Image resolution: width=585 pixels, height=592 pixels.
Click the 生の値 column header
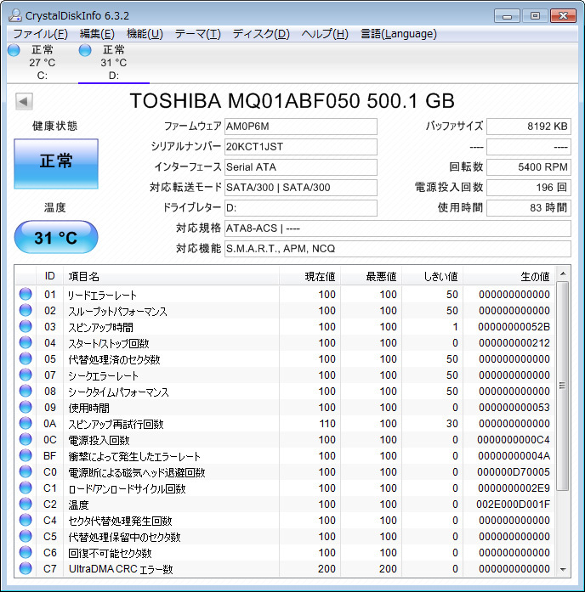pos(508,276)
